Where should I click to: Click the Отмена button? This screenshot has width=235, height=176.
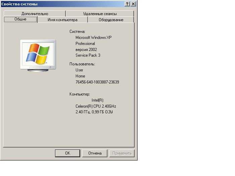[95, 153]
